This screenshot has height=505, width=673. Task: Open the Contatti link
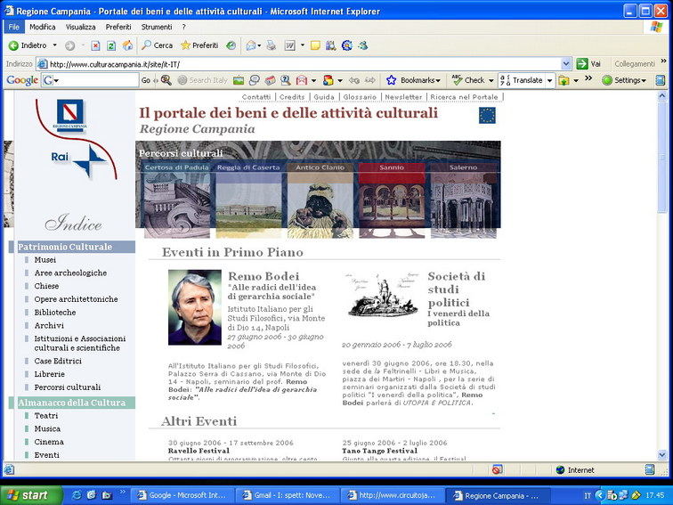256,97
